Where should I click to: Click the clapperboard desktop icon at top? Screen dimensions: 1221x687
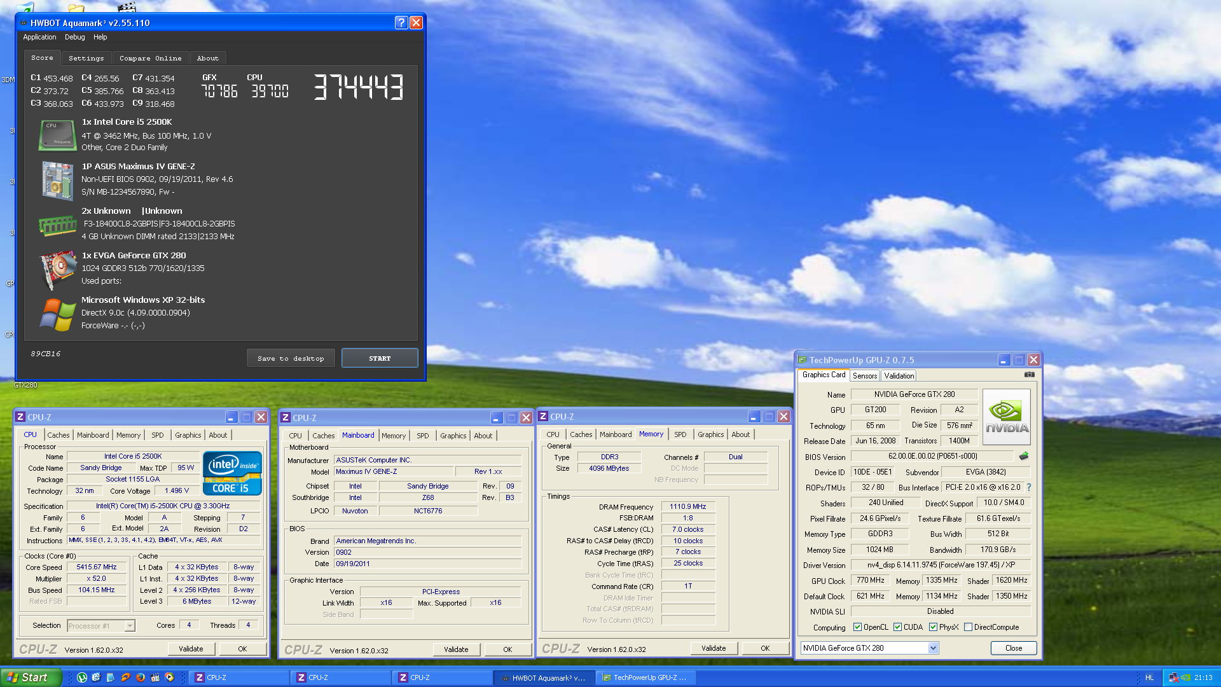click(x=127, y=6)
